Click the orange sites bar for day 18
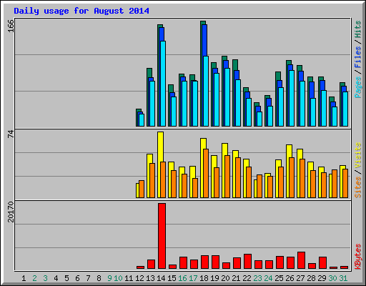The image size is (366, 286). pyautogui.click(x=206, y=173)
